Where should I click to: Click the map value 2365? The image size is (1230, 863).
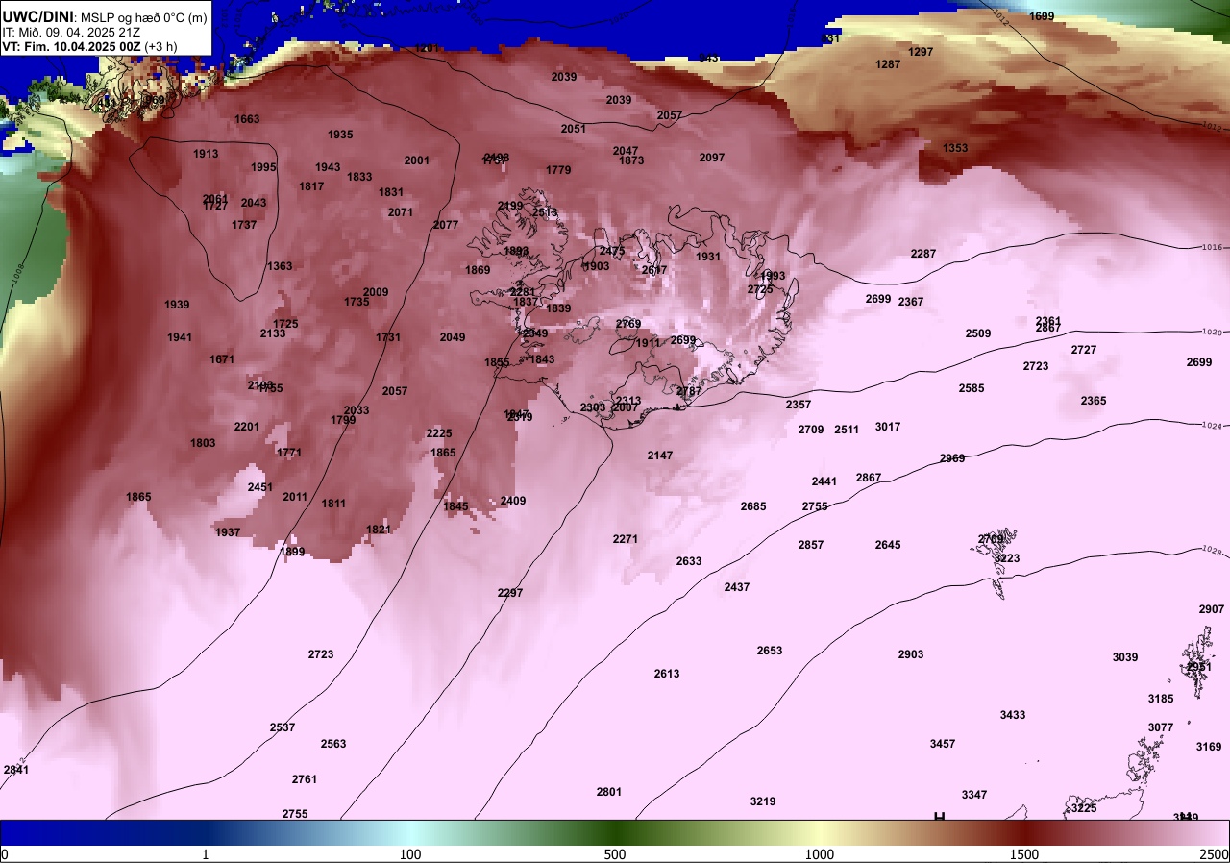click(1094, 401)
